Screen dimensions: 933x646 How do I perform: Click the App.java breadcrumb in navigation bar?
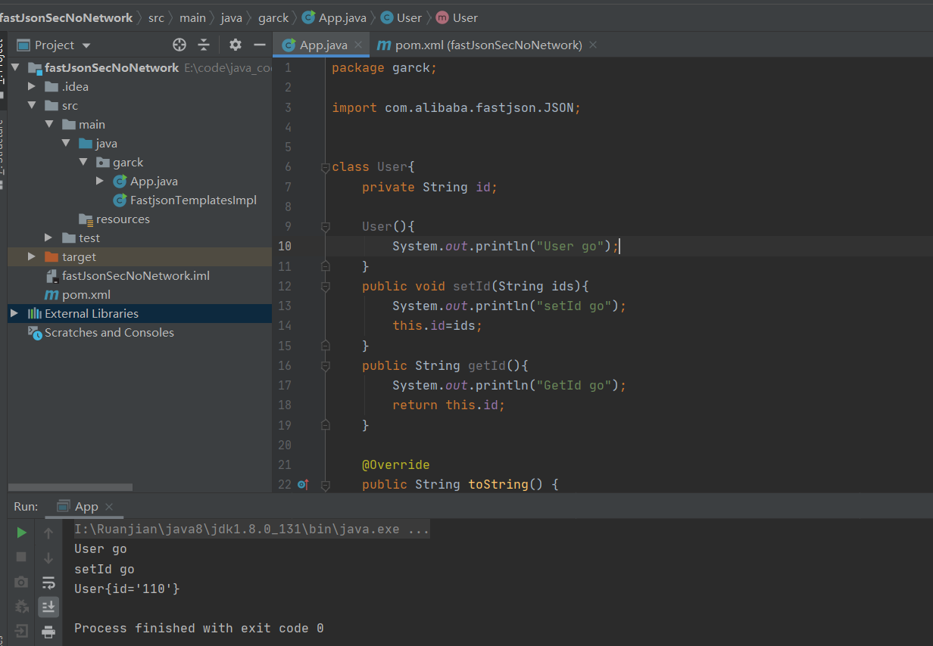coord(334,17)
